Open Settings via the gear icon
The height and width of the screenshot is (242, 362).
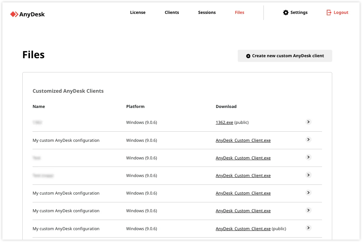(x=286, y=13)
